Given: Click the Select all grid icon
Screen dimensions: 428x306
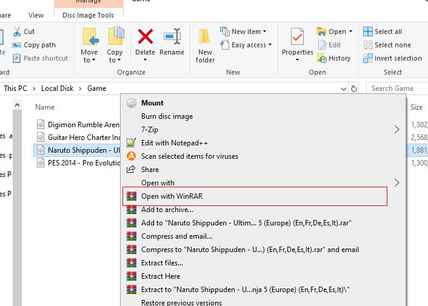Looking at the screenshot, I should 367,32.
